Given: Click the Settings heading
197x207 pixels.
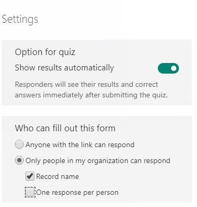Looking at the screenshot, I should [20, 19].
